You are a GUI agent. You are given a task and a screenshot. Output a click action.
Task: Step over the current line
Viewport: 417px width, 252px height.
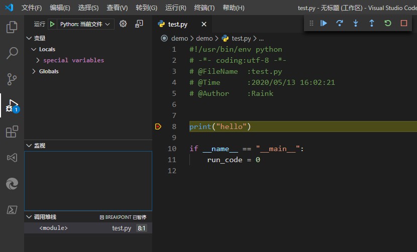tap(340, 23)
